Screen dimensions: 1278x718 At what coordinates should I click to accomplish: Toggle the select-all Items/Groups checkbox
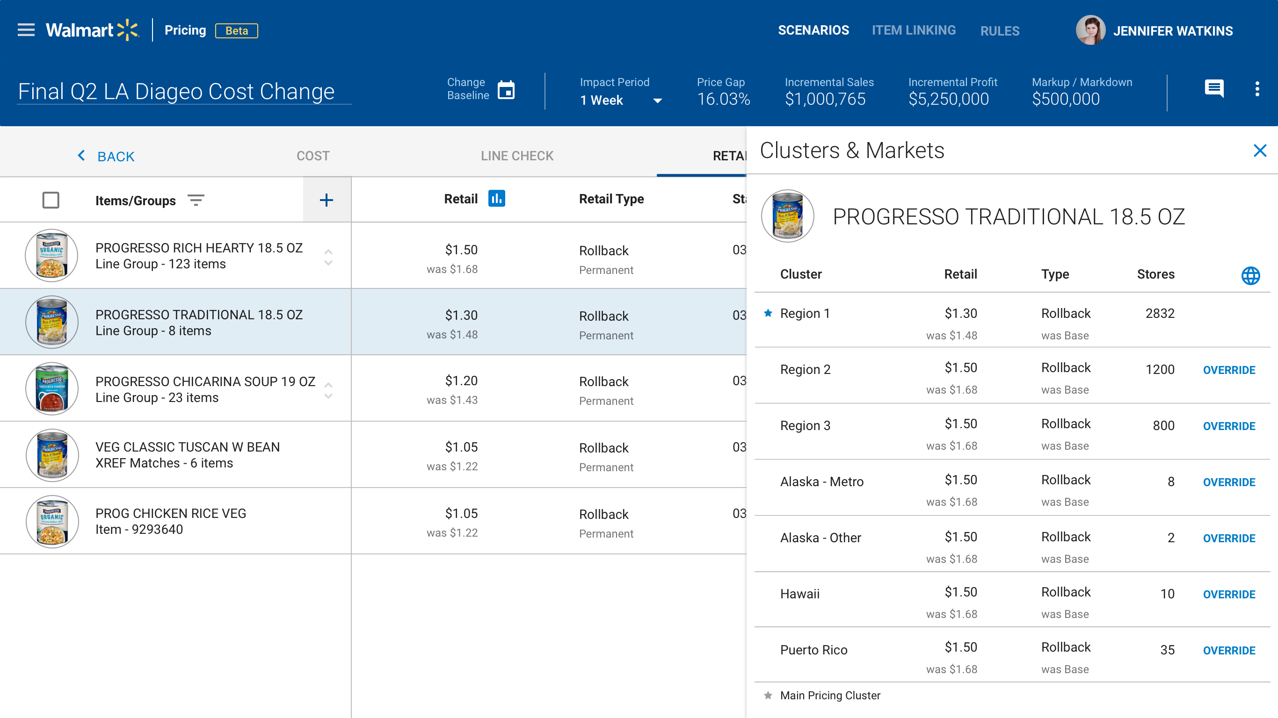coord(51,201)
